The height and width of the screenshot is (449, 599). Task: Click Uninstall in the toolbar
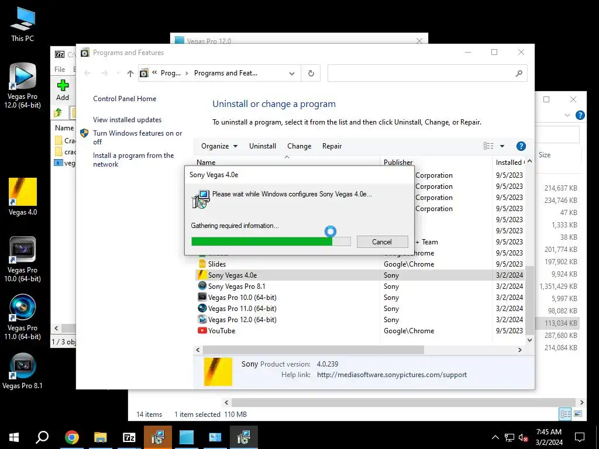(263, 146)
